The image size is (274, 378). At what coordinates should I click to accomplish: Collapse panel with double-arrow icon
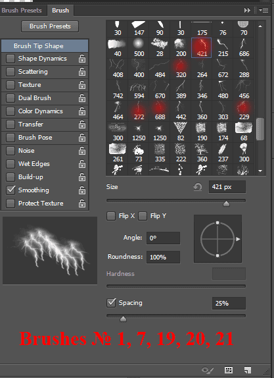tap(247, 11)
